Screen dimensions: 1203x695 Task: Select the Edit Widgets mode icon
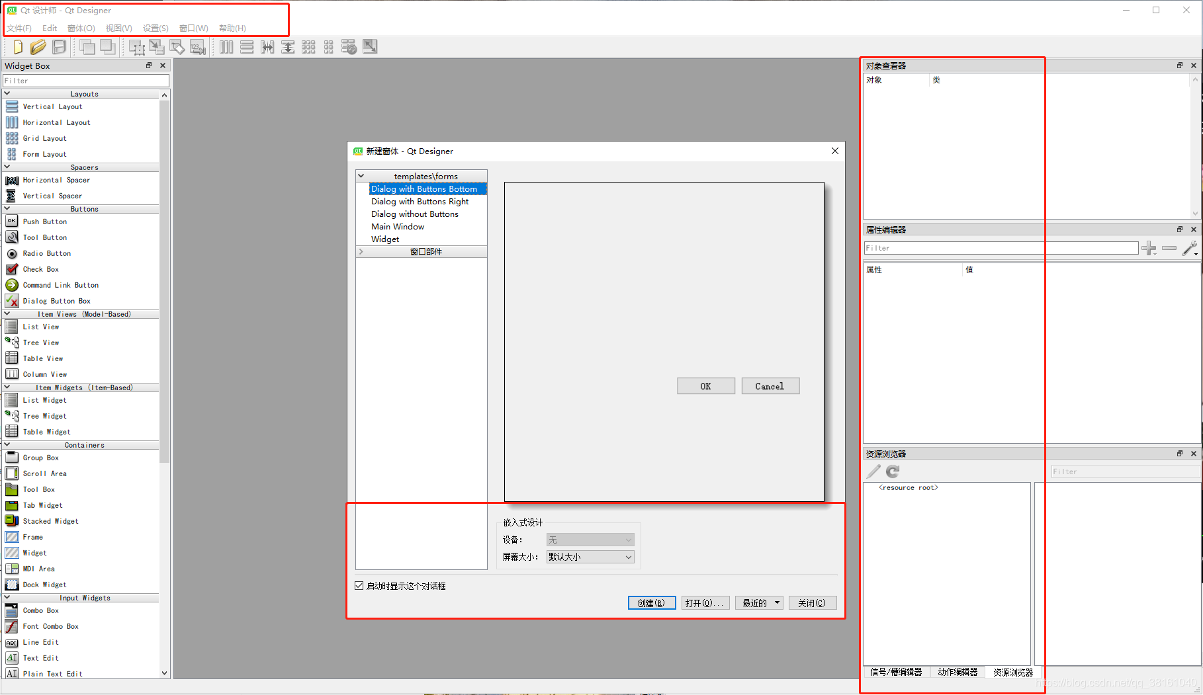point(137,47)
